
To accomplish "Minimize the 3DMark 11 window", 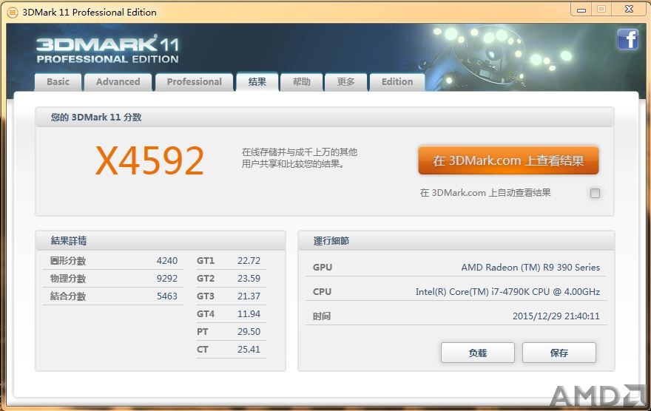I will 581,10.
